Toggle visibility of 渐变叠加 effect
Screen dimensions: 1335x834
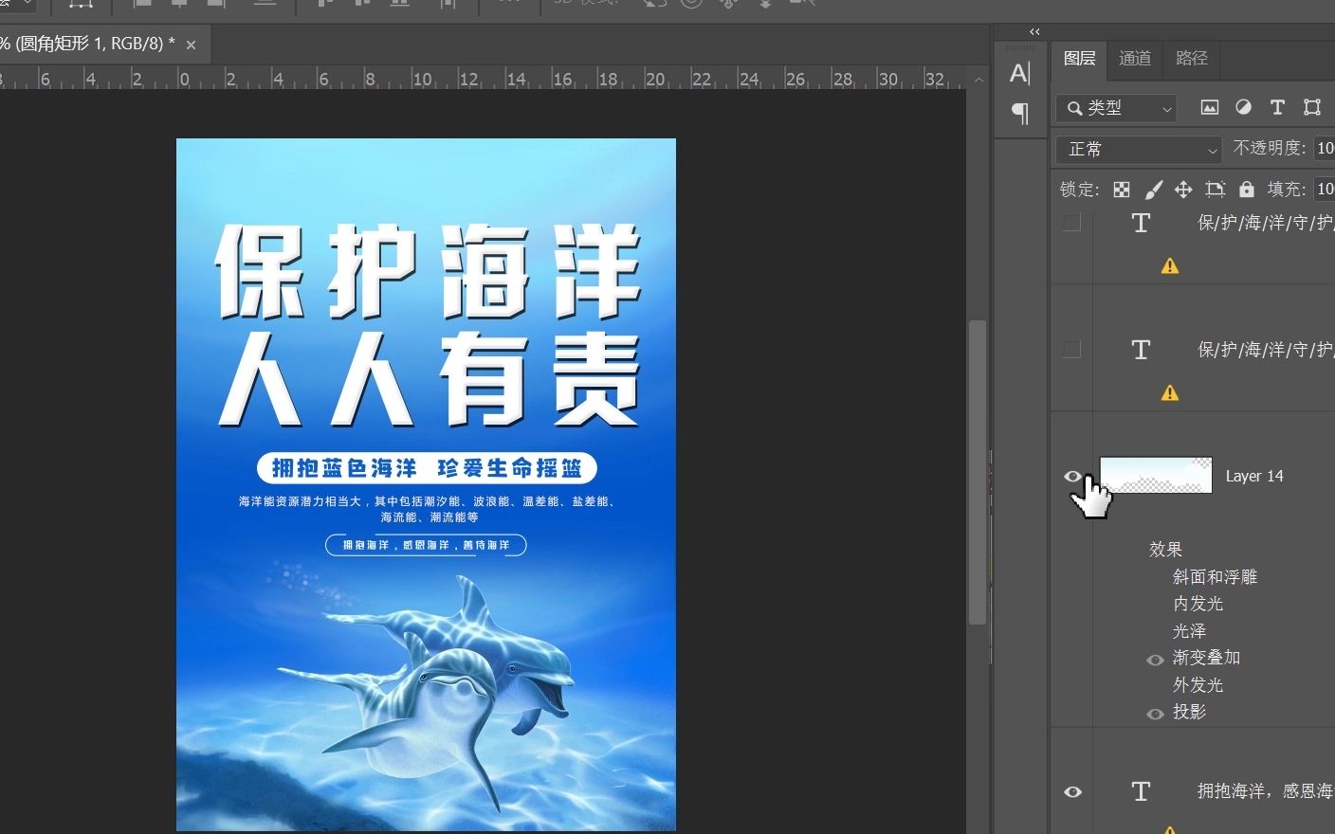pyautogui.click(x=1155, y=660)
